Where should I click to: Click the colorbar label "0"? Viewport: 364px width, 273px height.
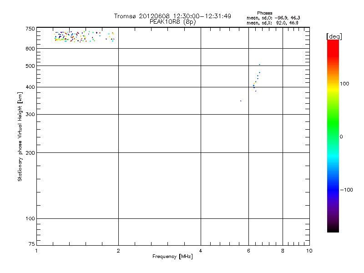click(x=341, y=136)
